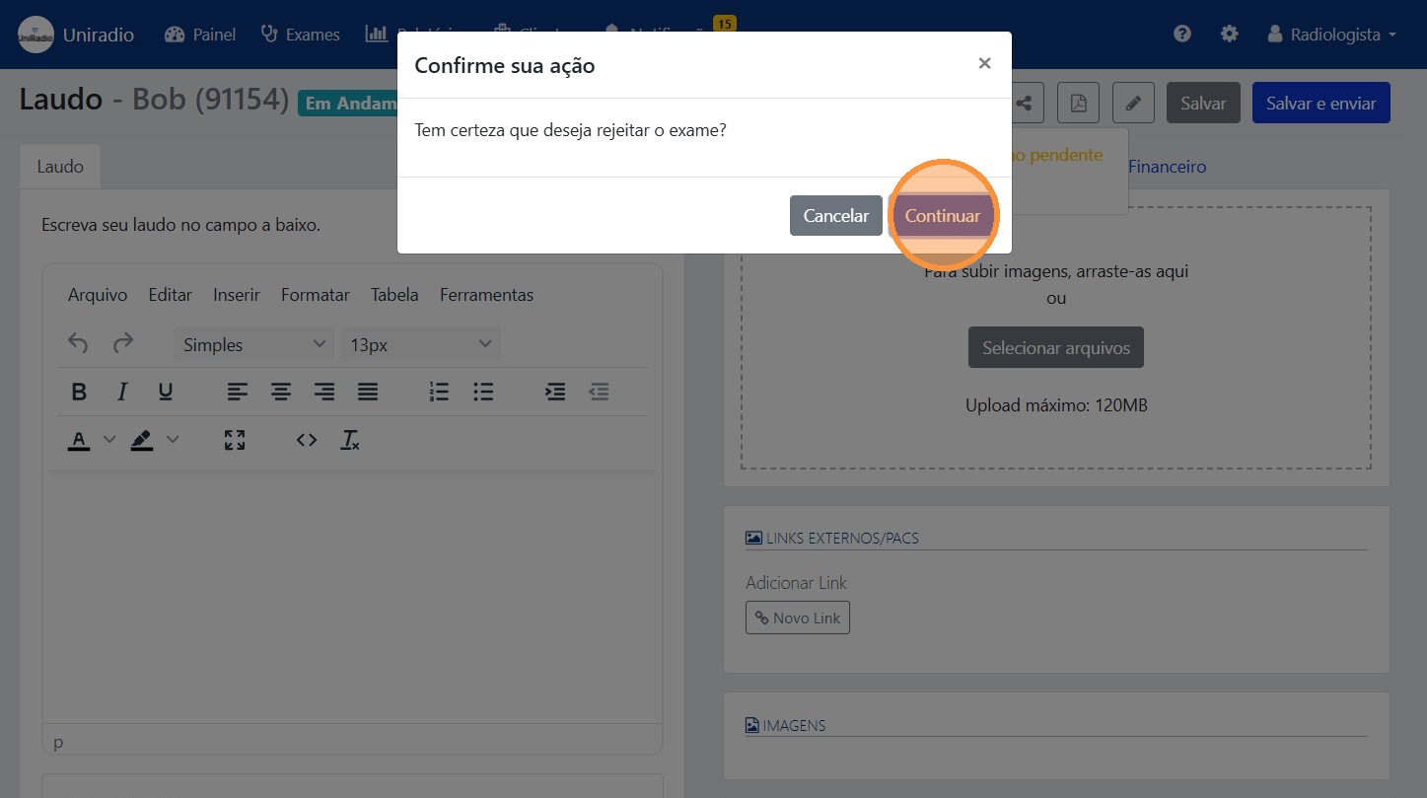Screen dimensions: 1427x798
Task: View source code of the report
Action: pyautogui.click(x=307, y=440)
